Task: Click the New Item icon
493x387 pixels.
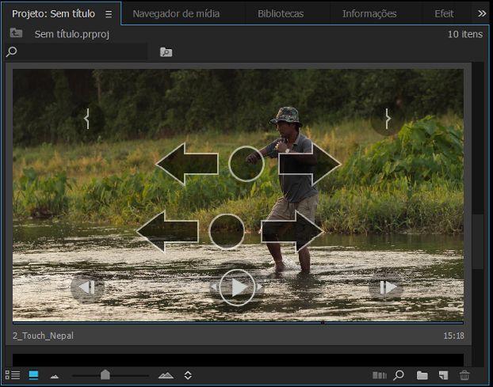Action: pyautogui.click(x=443, y=375)
